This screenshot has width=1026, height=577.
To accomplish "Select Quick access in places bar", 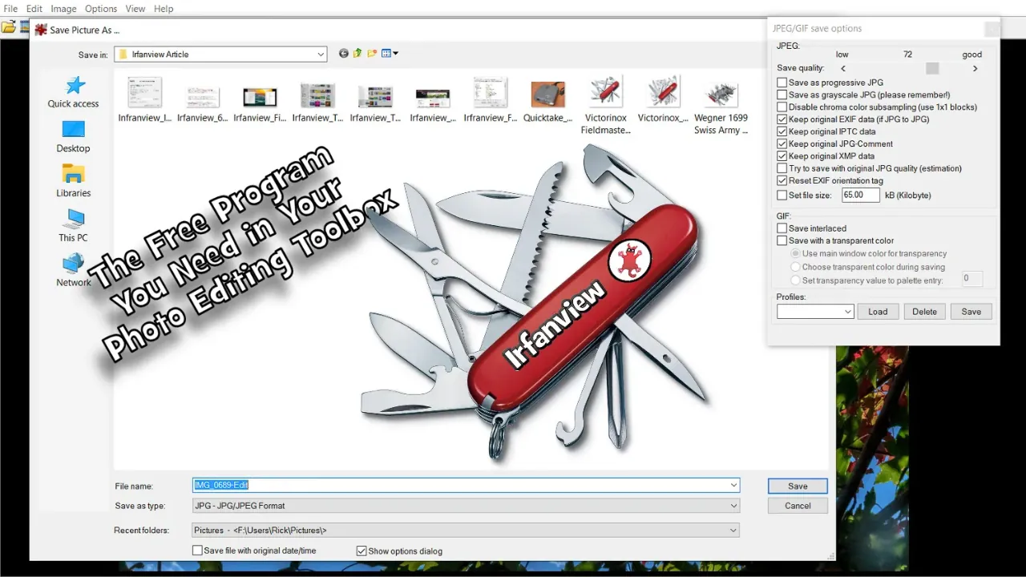I will (x=73, y=91).
